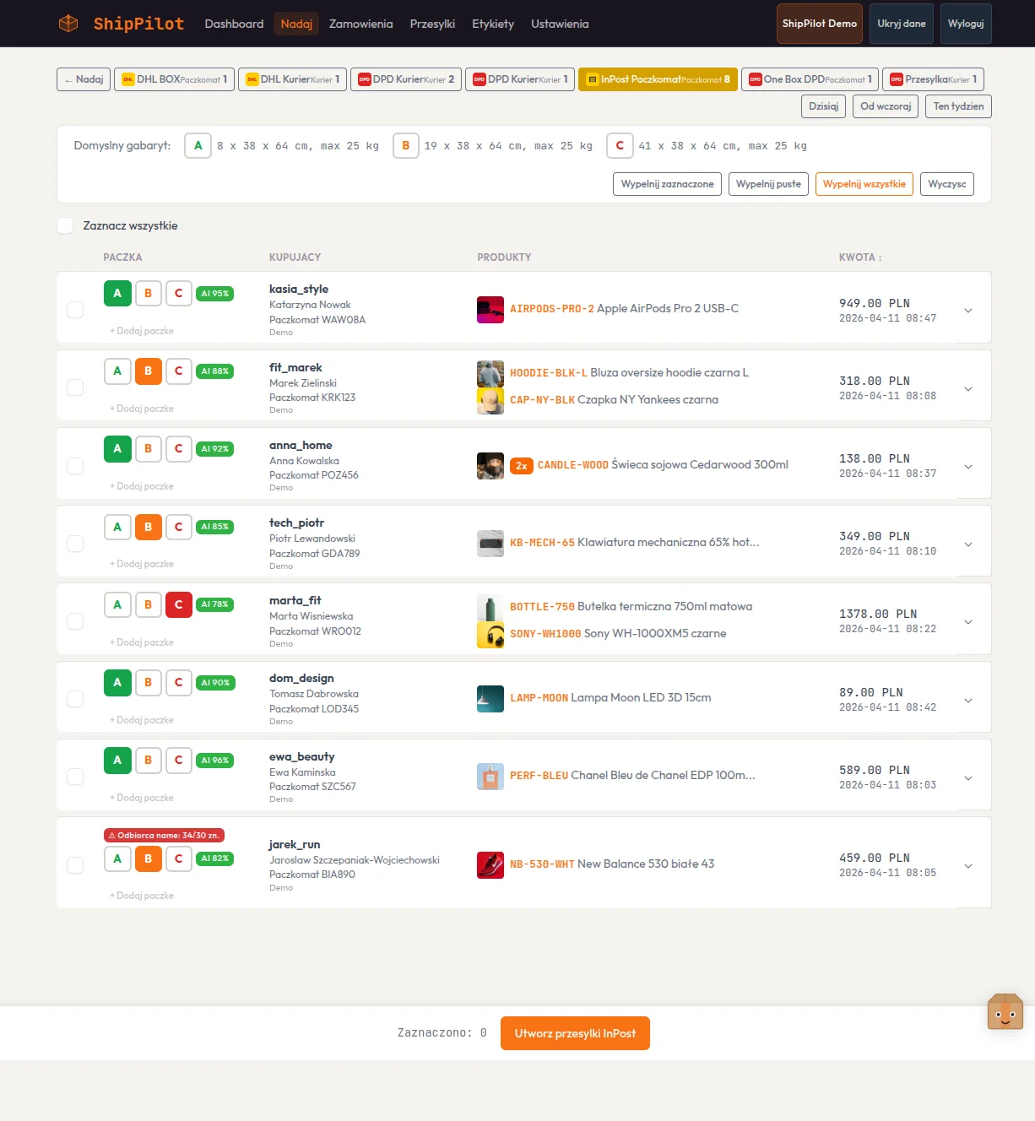The width and height of the screenshot is (1035, 1121).
Task: Expand the dom_design order row
Action: 968,701
